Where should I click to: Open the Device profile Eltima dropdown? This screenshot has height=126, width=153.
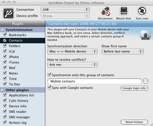pos(65,16)
